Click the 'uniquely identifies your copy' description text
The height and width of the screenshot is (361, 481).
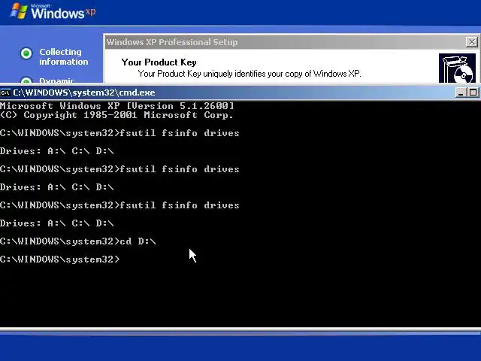pyautogui.click(x=249, y=74)
